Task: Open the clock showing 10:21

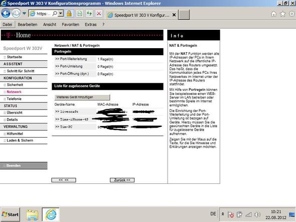Action: tap(276, 214)
